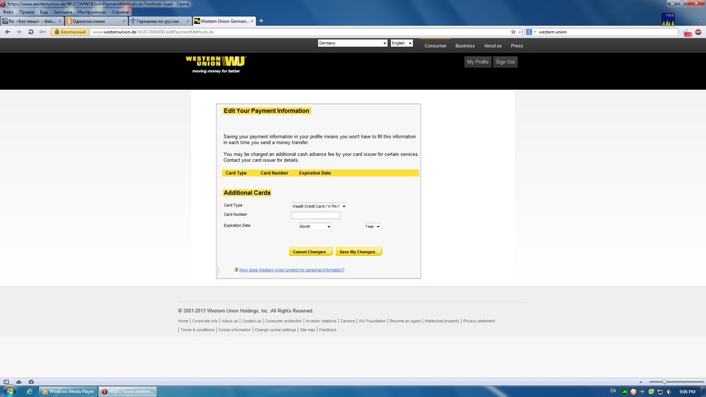Click the browser Back arrow button
Image resolution: width=706 pixels, height=397 pixels.
point(8,32)
